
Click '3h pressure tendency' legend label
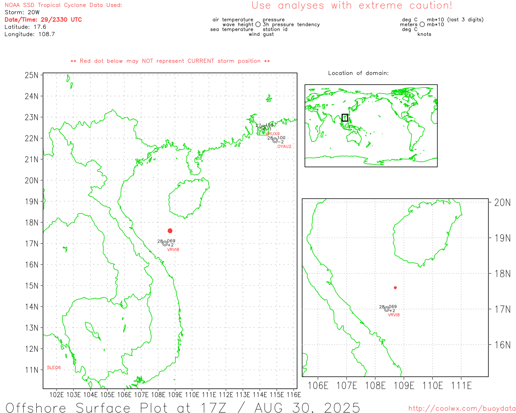(291, 25)
